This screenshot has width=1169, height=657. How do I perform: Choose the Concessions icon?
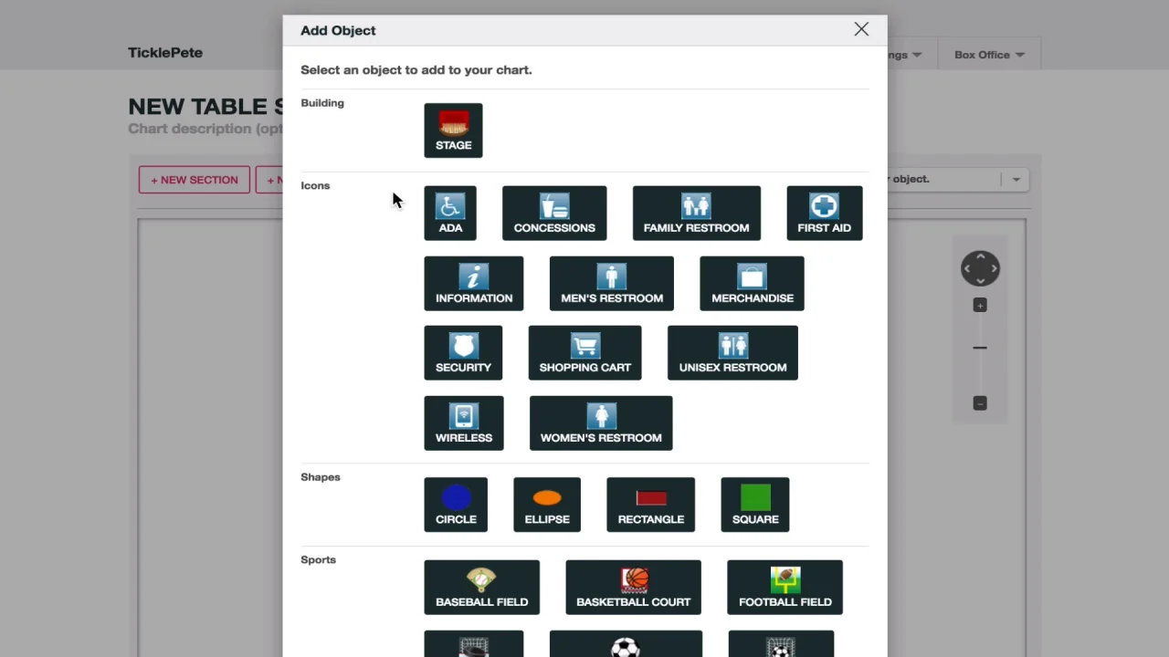[554, 214]
